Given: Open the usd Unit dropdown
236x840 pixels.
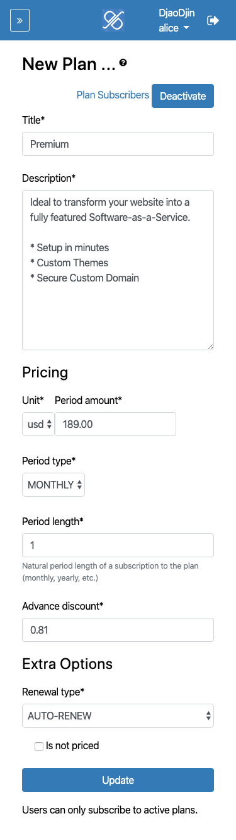Looking at the screenshot, I should click(38, 424).
